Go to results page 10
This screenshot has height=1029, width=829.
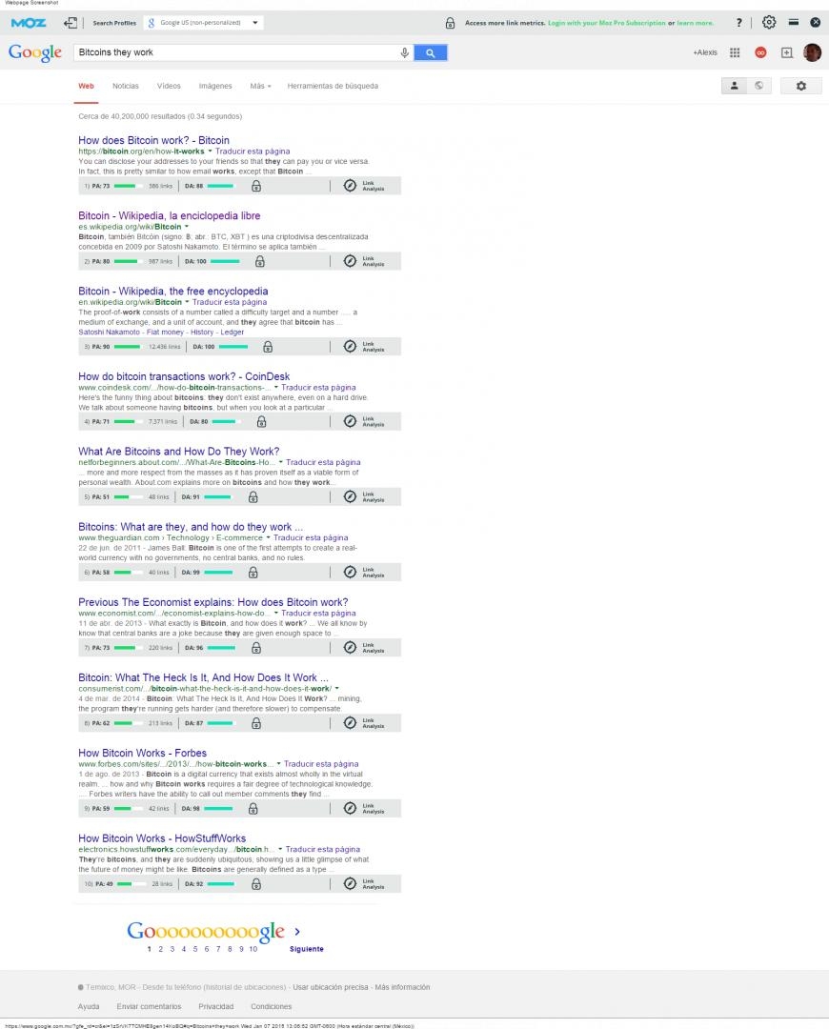(253, 949)
